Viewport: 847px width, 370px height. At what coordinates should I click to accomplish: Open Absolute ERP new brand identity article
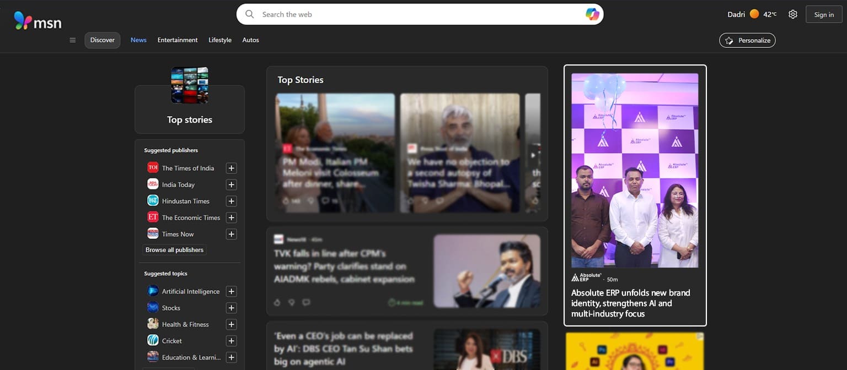tap(630, 303)
